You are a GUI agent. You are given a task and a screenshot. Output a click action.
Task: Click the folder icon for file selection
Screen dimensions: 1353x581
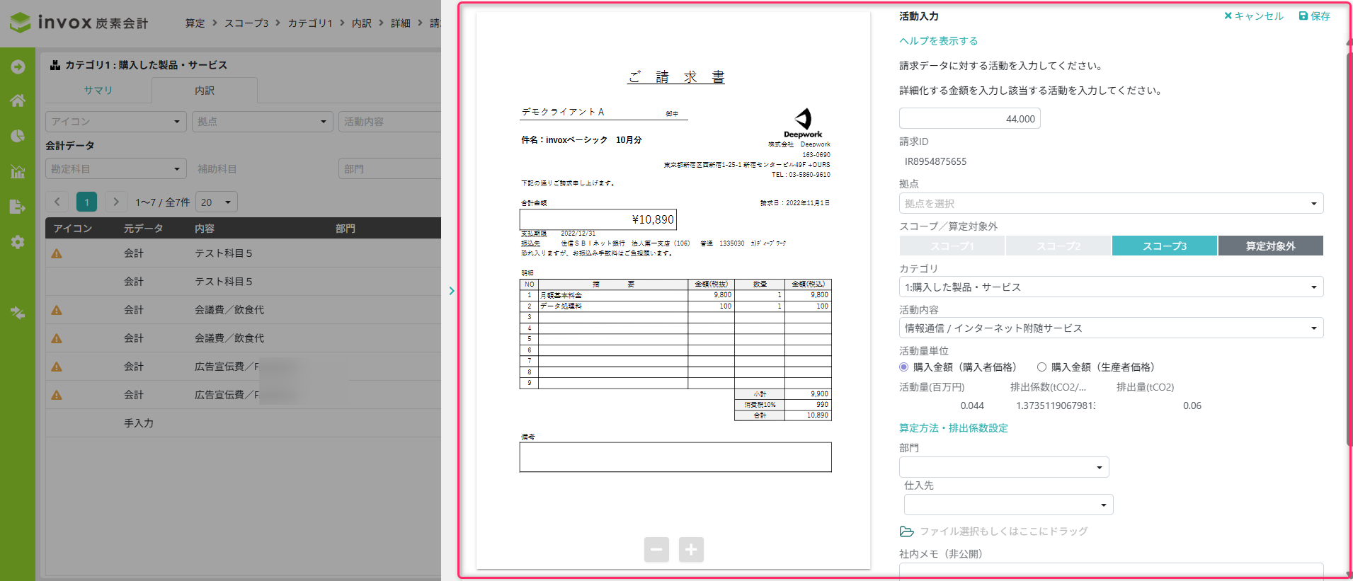coord(906,531)
